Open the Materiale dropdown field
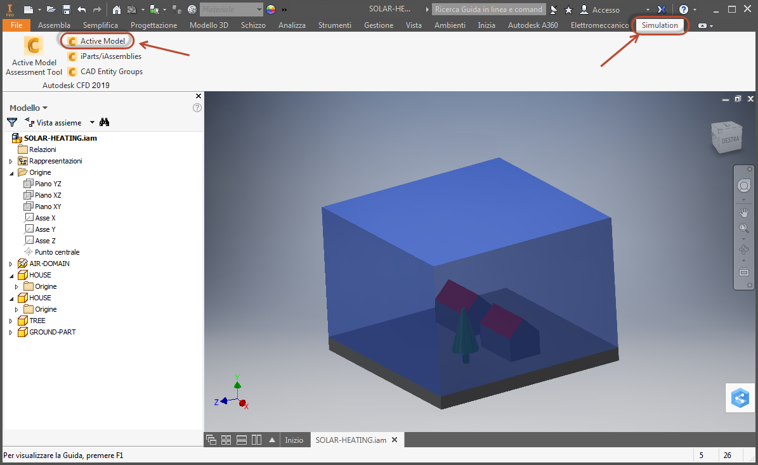 [x=231, y=9]
